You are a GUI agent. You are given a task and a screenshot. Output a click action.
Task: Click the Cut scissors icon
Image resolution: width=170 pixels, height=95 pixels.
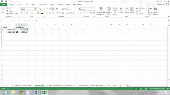pos(7,8)
